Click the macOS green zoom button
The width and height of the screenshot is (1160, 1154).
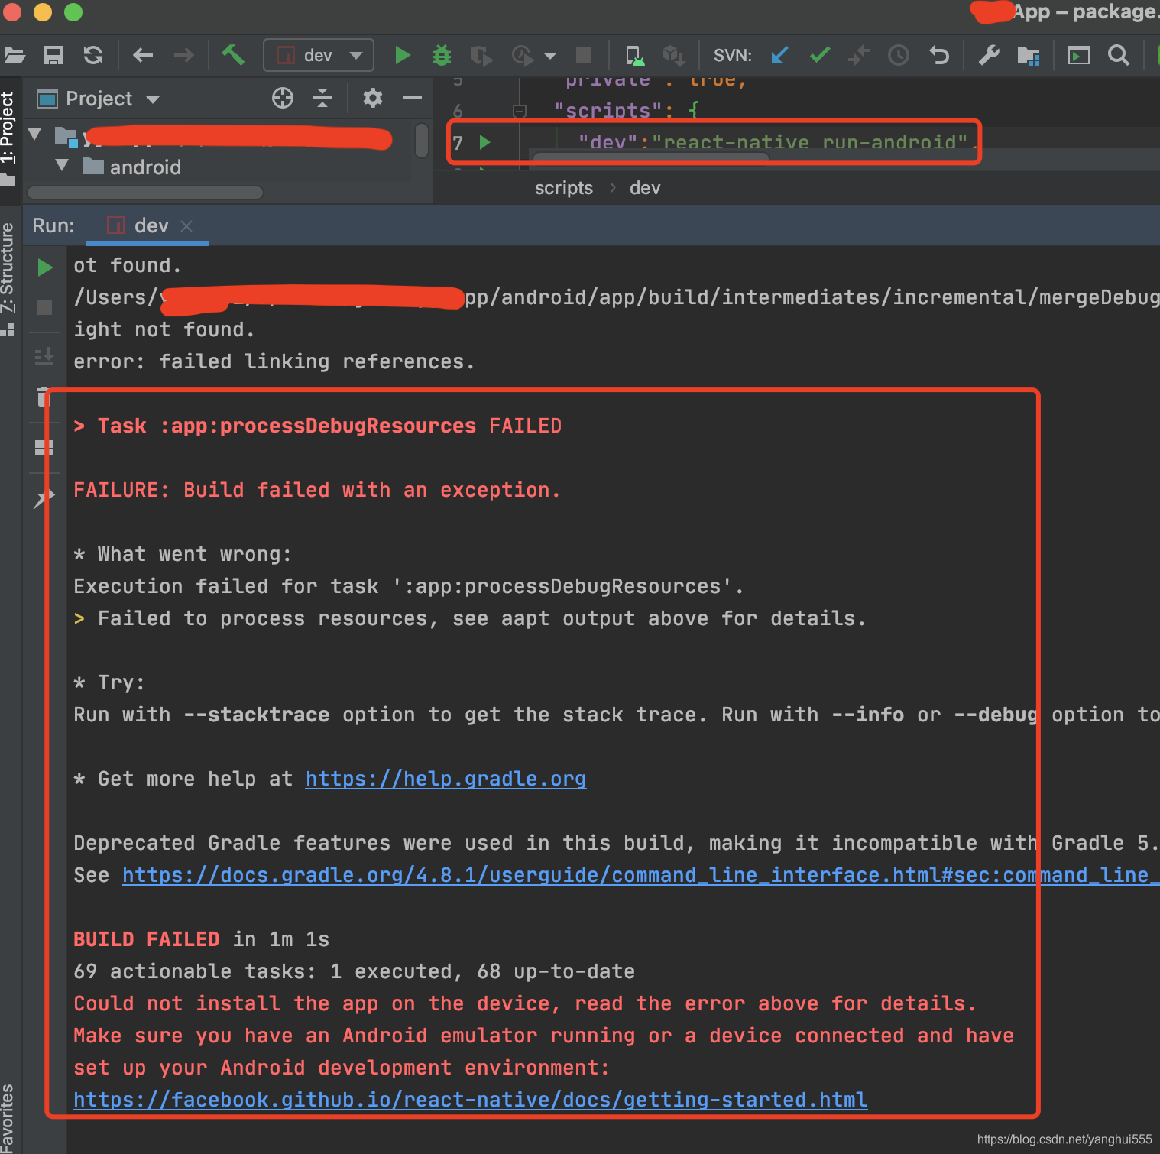pyautogui.click(x=73, y=11)
